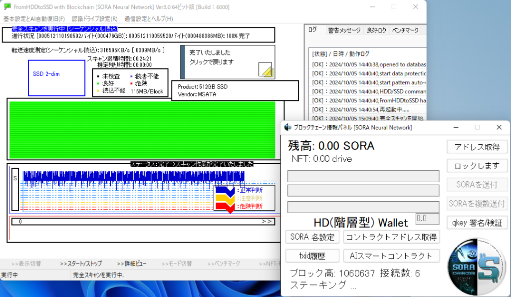
Task: Click the 完了いたしました return panel
Action: [228, 62]
